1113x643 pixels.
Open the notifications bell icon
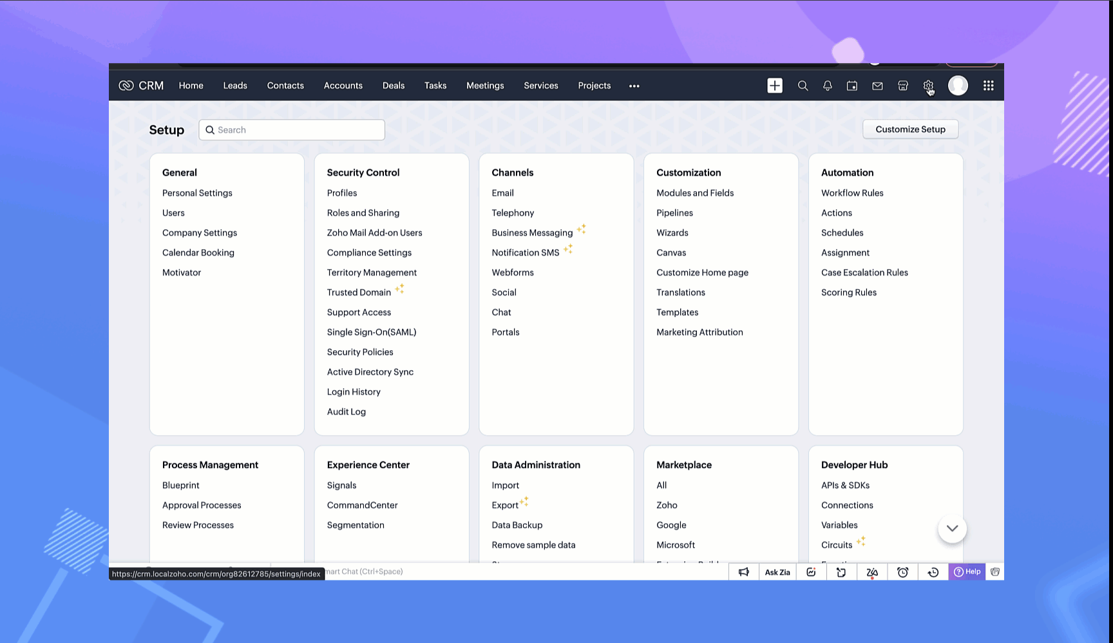tap(828, 86)
